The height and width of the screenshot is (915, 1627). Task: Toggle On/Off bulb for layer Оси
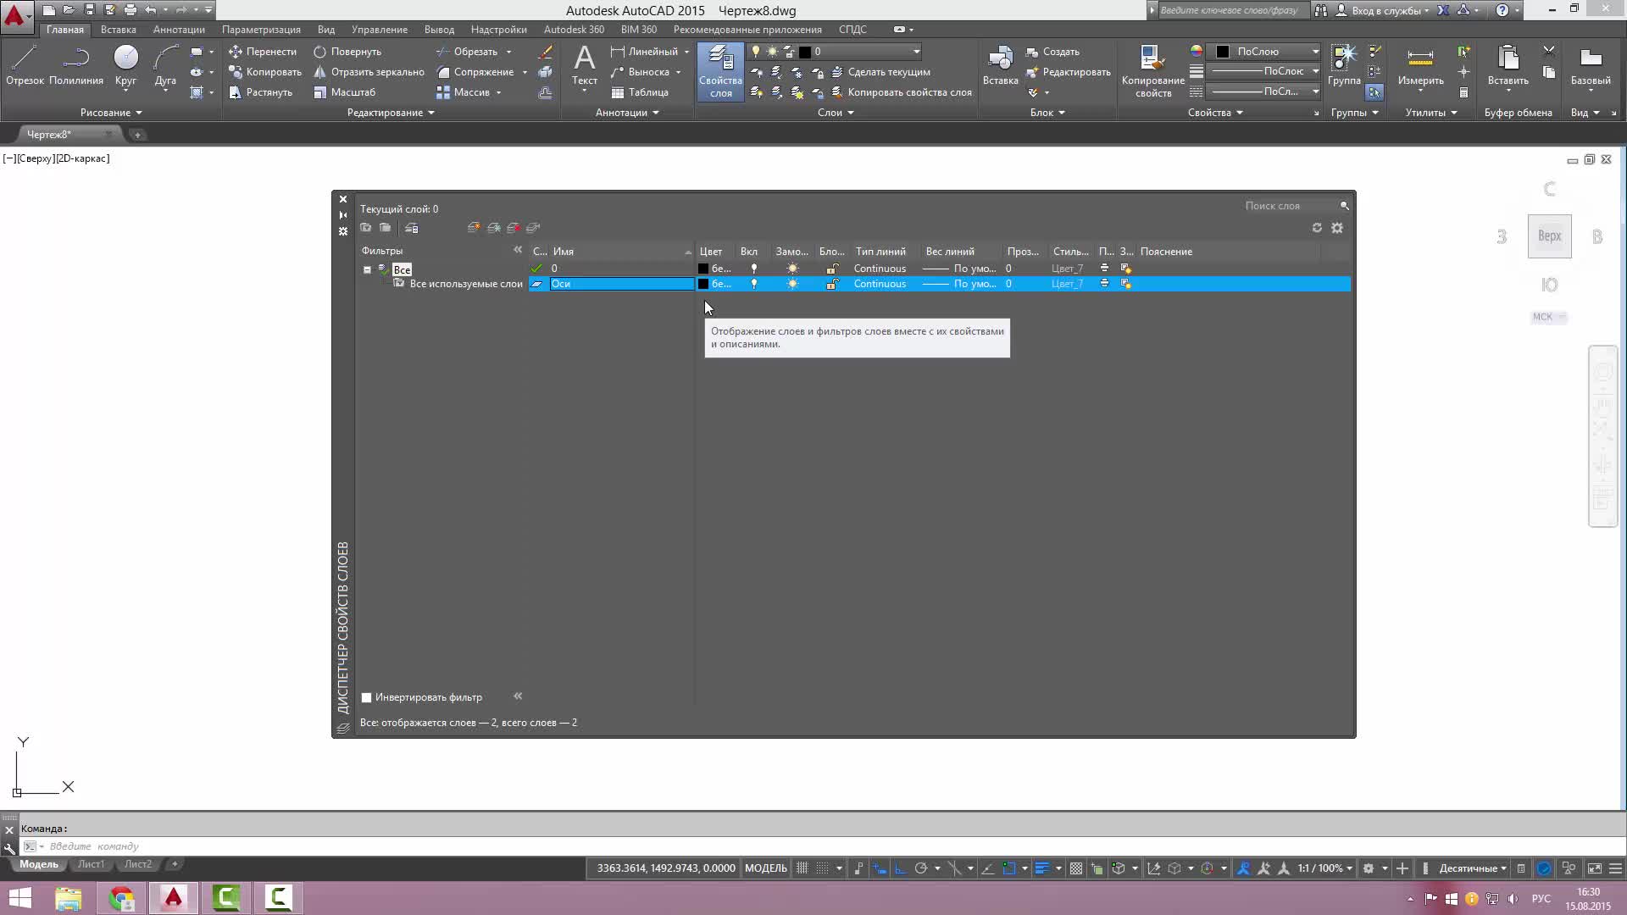[753, 284]
